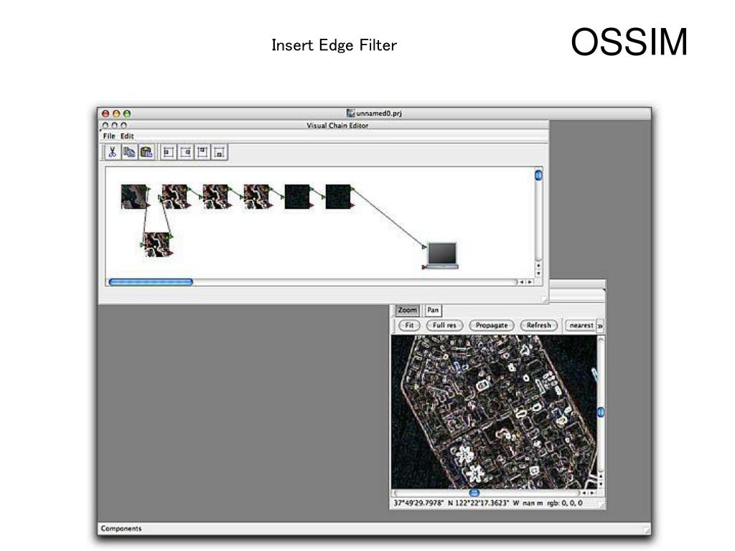
Task: Click the Copy icon in chain editor toolbar
Action: [129, 152]
